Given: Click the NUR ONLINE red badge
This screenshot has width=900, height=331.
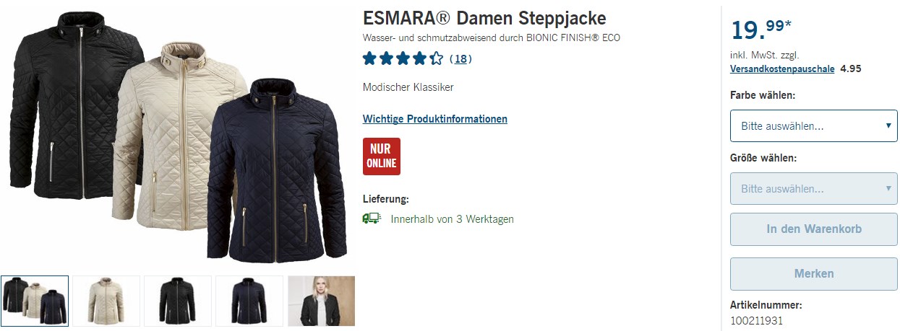Looking at the screenshot, I should 382,156.
